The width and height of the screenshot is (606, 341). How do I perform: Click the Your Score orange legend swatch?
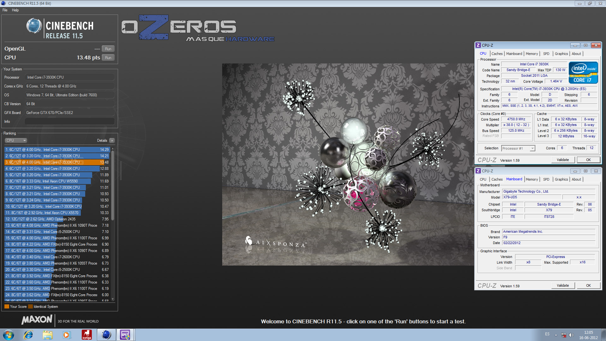pyautogui.click(x=7, y=307)
